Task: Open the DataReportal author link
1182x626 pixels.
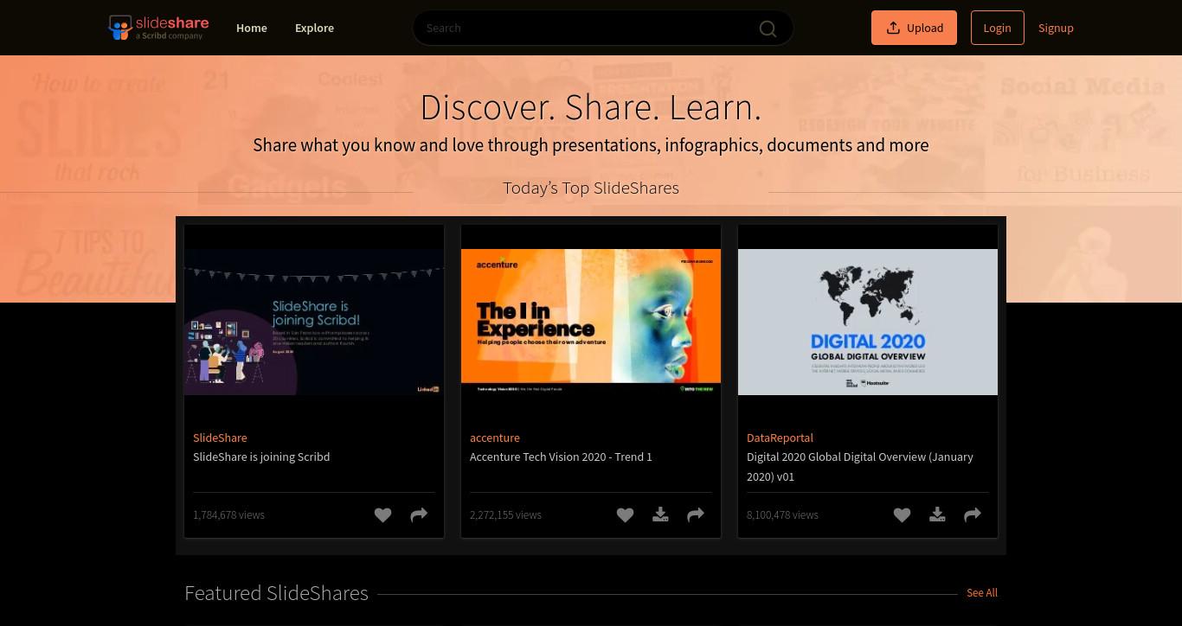Action: [780, 438]
